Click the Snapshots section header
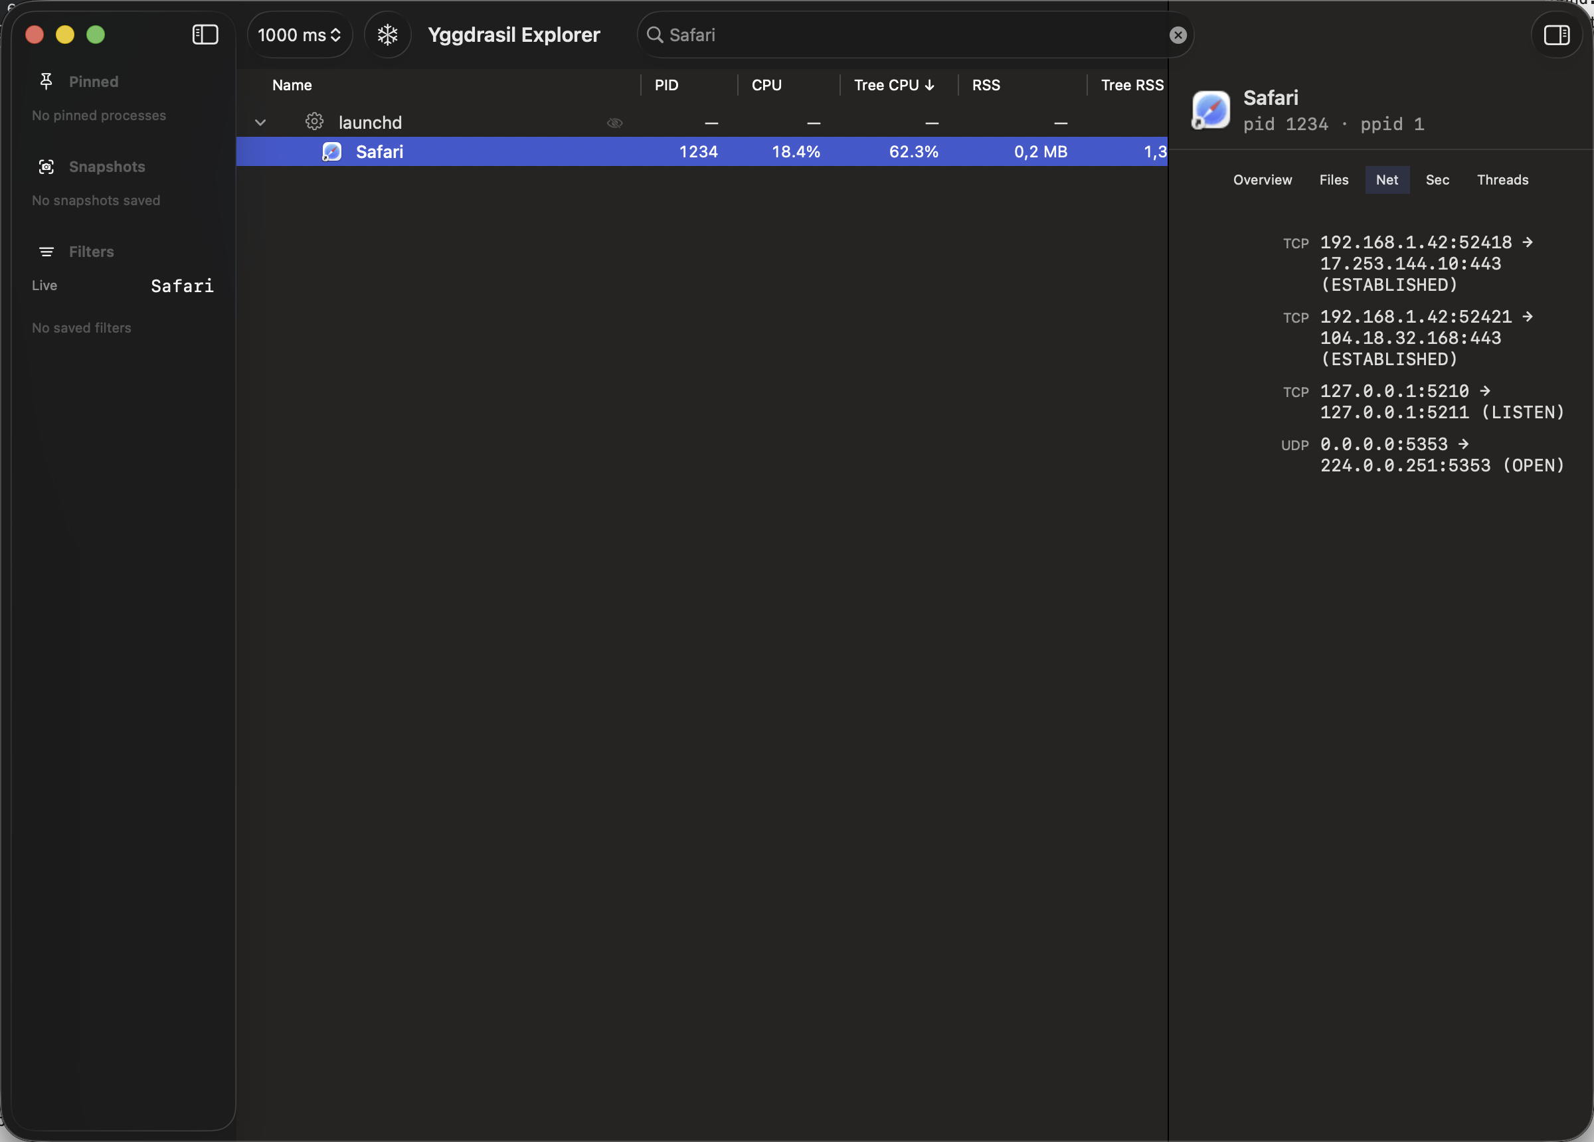 pyautogui.click(x=107, y=167)
